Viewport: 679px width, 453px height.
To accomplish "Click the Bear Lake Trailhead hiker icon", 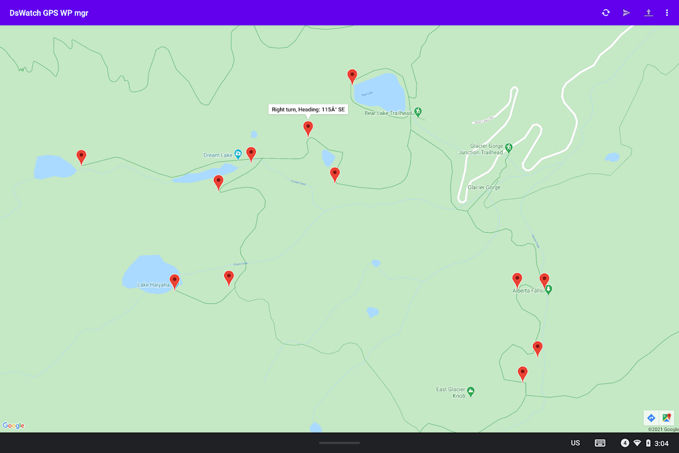I will [x=418, y=112].
